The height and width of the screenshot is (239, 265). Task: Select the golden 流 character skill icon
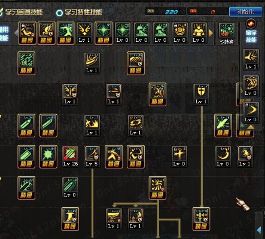157,188
